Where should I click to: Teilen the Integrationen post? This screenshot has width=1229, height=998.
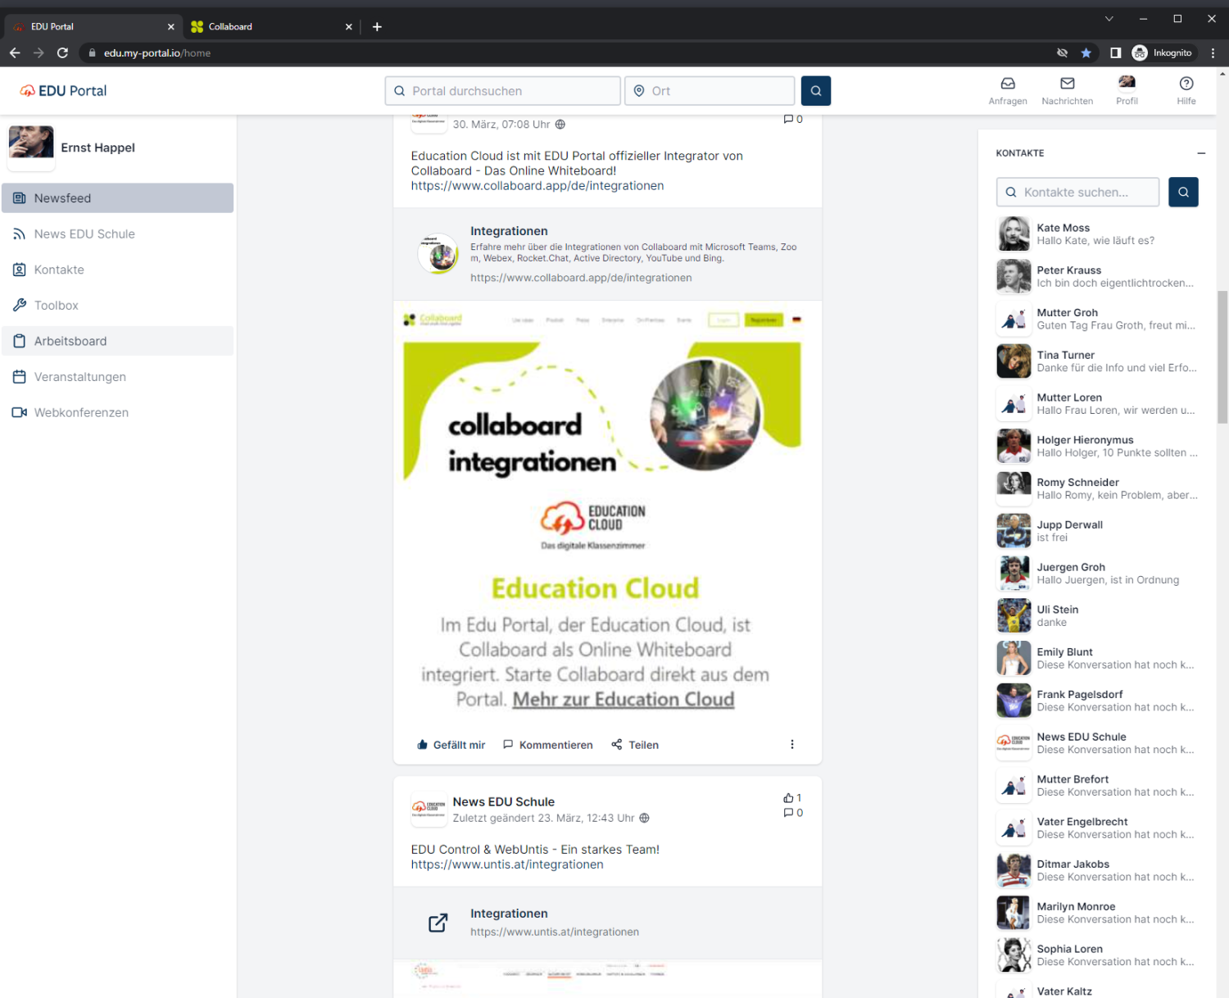click(x=634, y=744)
